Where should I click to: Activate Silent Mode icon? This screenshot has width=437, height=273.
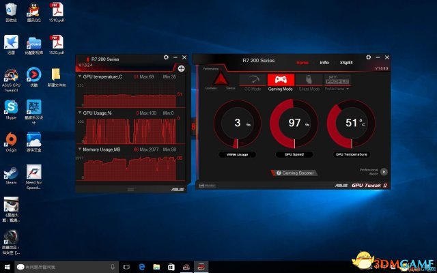309,80
